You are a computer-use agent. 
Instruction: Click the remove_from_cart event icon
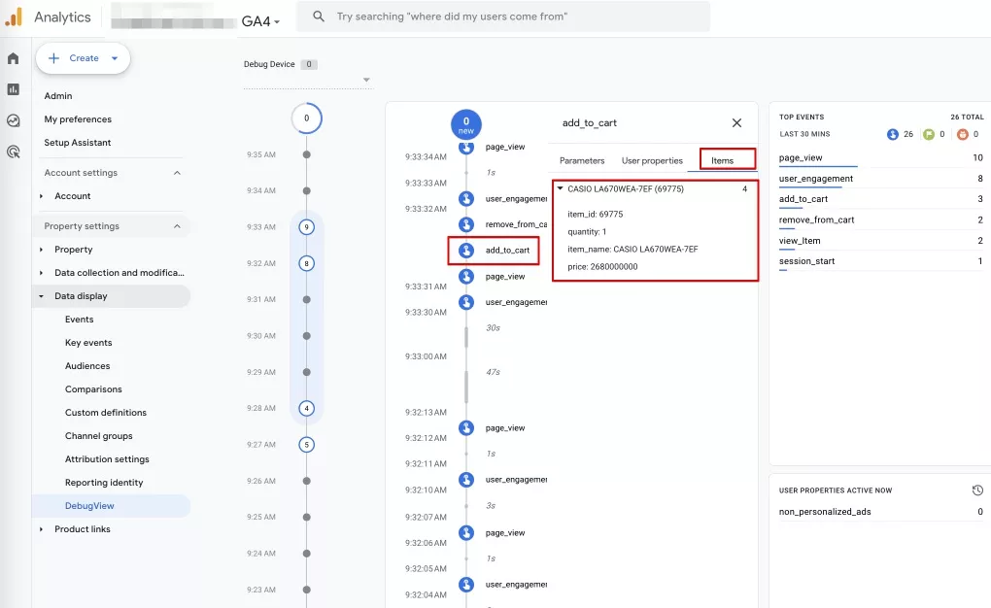[x=466, y=224]
